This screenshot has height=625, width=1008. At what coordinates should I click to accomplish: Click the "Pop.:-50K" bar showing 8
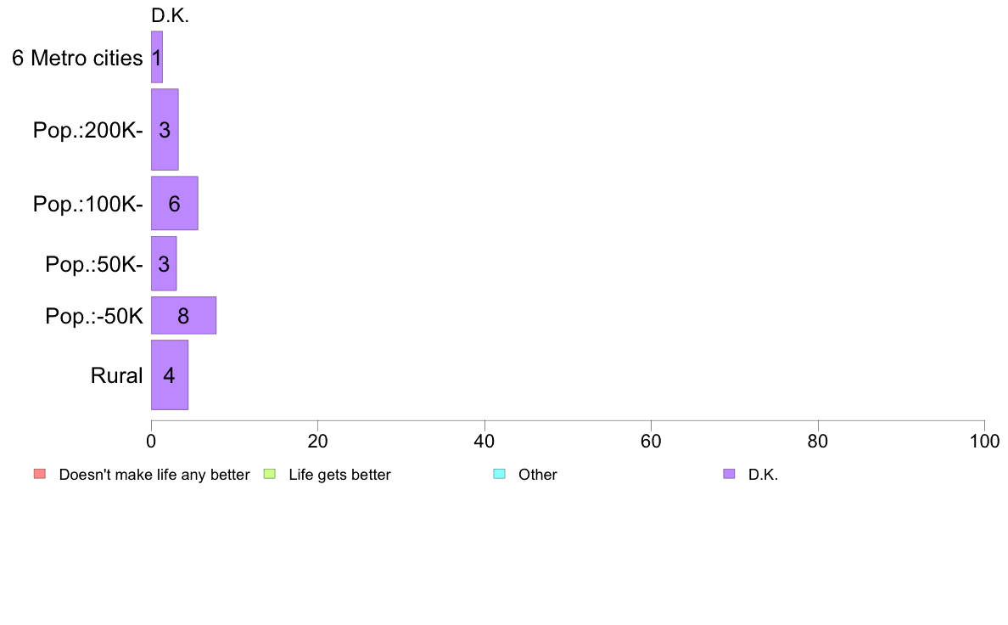pos(183,315)
